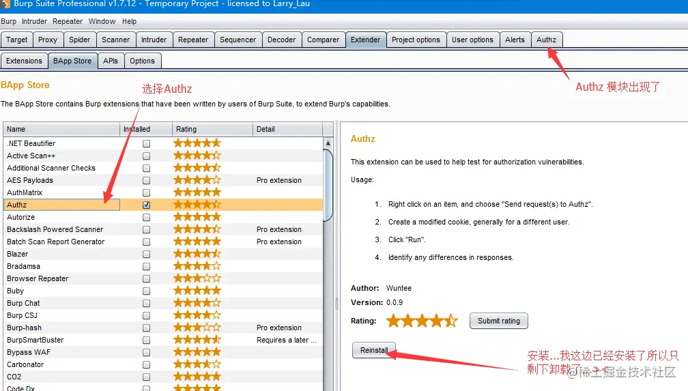
Task: Toggle installed checkbox for Active Scan++
Action: tap(146, 156)
